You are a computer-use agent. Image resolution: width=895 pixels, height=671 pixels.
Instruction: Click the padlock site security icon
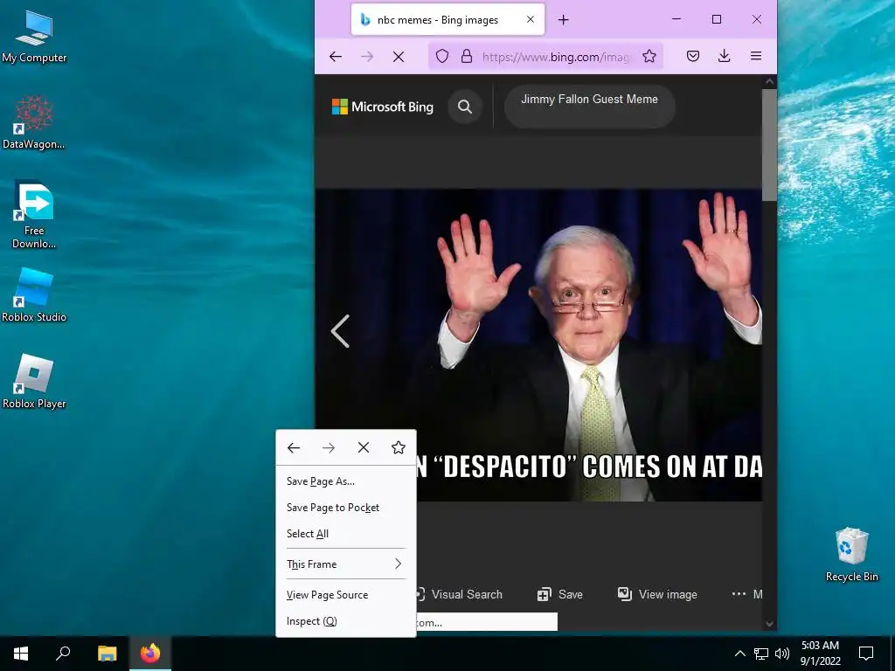[x=467, y=56]
